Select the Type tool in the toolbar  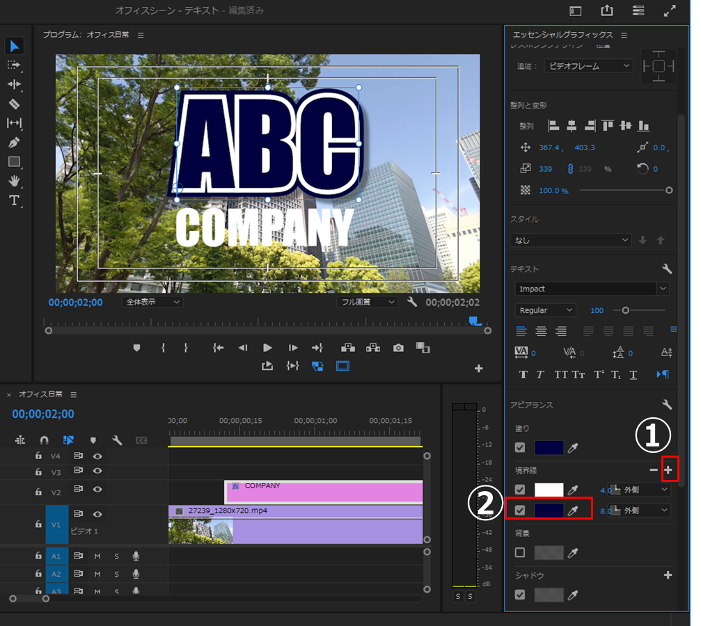(x=14, y=200)
